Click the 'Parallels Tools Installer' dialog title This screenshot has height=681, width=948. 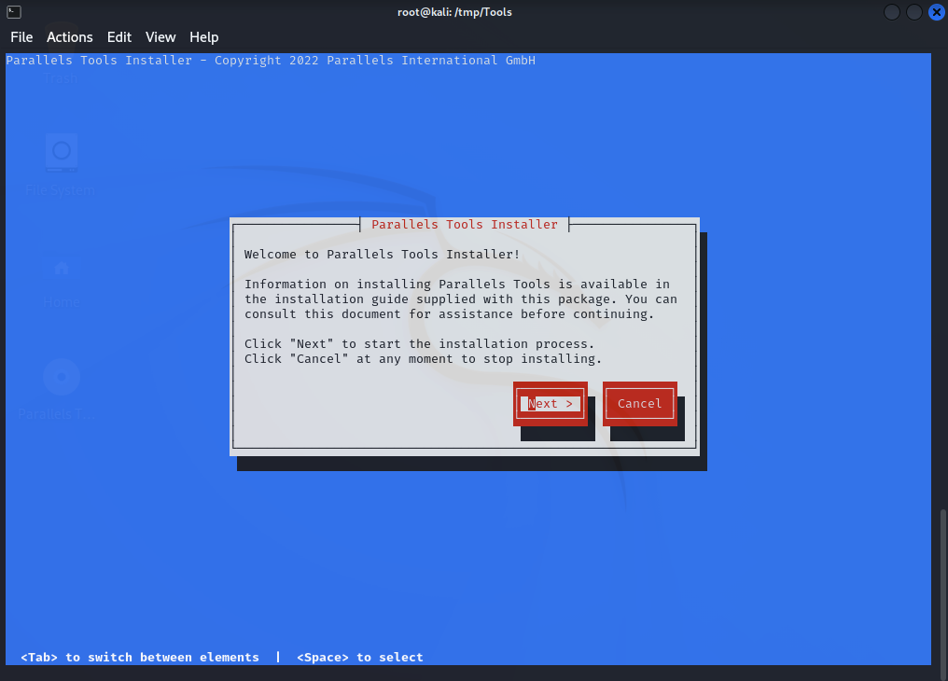465,225
